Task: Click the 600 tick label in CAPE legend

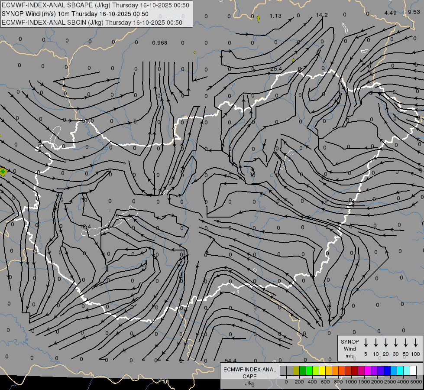Action: coord(325,382)
